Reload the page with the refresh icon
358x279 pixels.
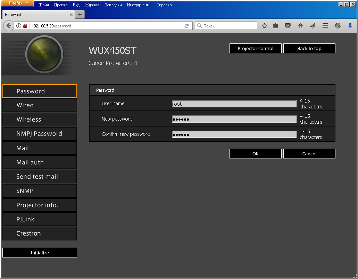pyautogui.click(x=186, y=26)
